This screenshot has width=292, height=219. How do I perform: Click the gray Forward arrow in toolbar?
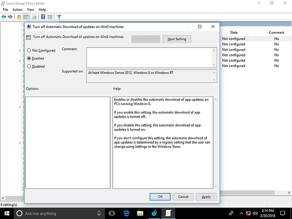tap(10, 17)
